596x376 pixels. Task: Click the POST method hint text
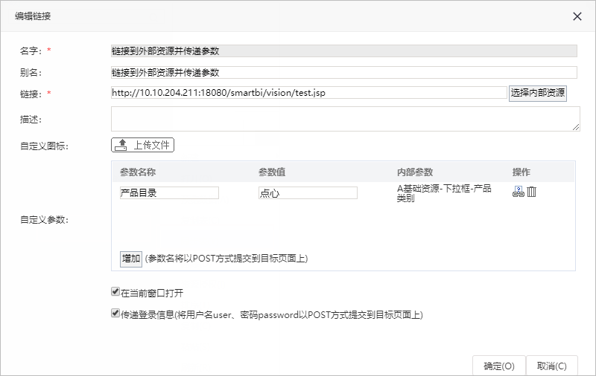[x=226, y=259]
